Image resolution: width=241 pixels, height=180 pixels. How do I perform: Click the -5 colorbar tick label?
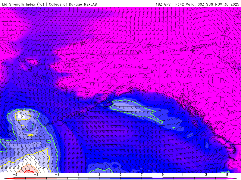[x=15, y=175]
